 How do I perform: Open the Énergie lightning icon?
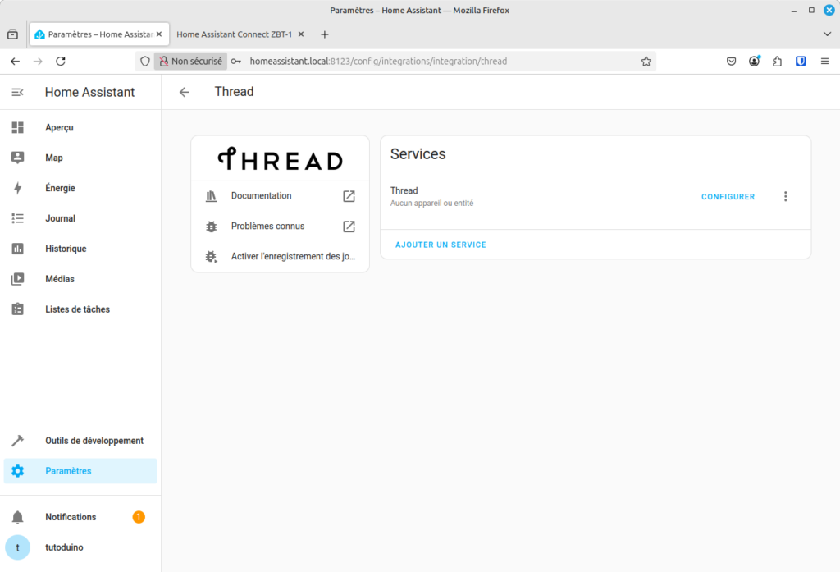(18, 188)
